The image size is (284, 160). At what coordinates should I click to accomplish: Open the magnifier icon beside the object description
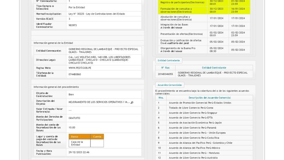click(132, 102)
